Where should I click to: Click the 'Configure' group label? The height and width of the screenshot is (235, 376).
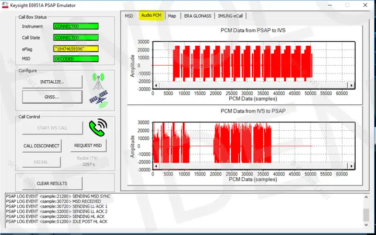pyautogui.click(x=28, y=70)
